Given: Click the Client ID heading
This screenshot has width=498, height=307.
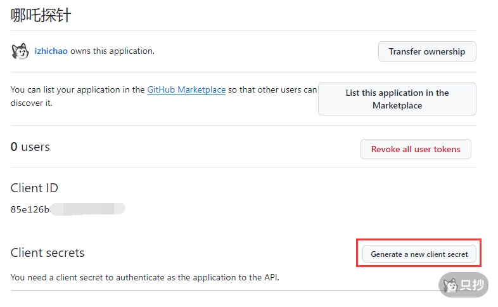Looking at the screenshot, I should [34, 188].
